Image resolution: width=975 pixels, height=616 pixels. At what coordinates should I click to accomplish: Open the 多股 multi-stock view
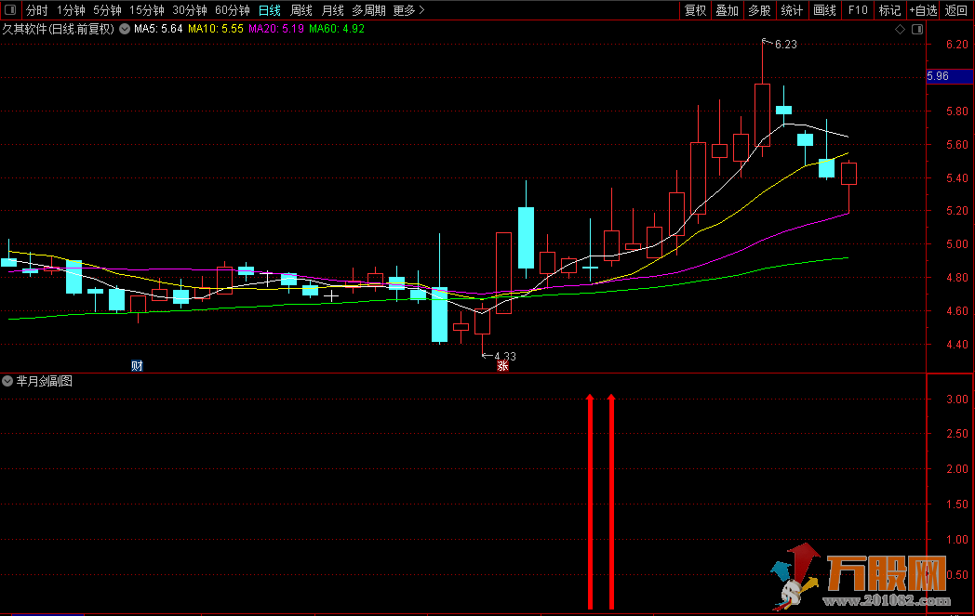point(759,10)
